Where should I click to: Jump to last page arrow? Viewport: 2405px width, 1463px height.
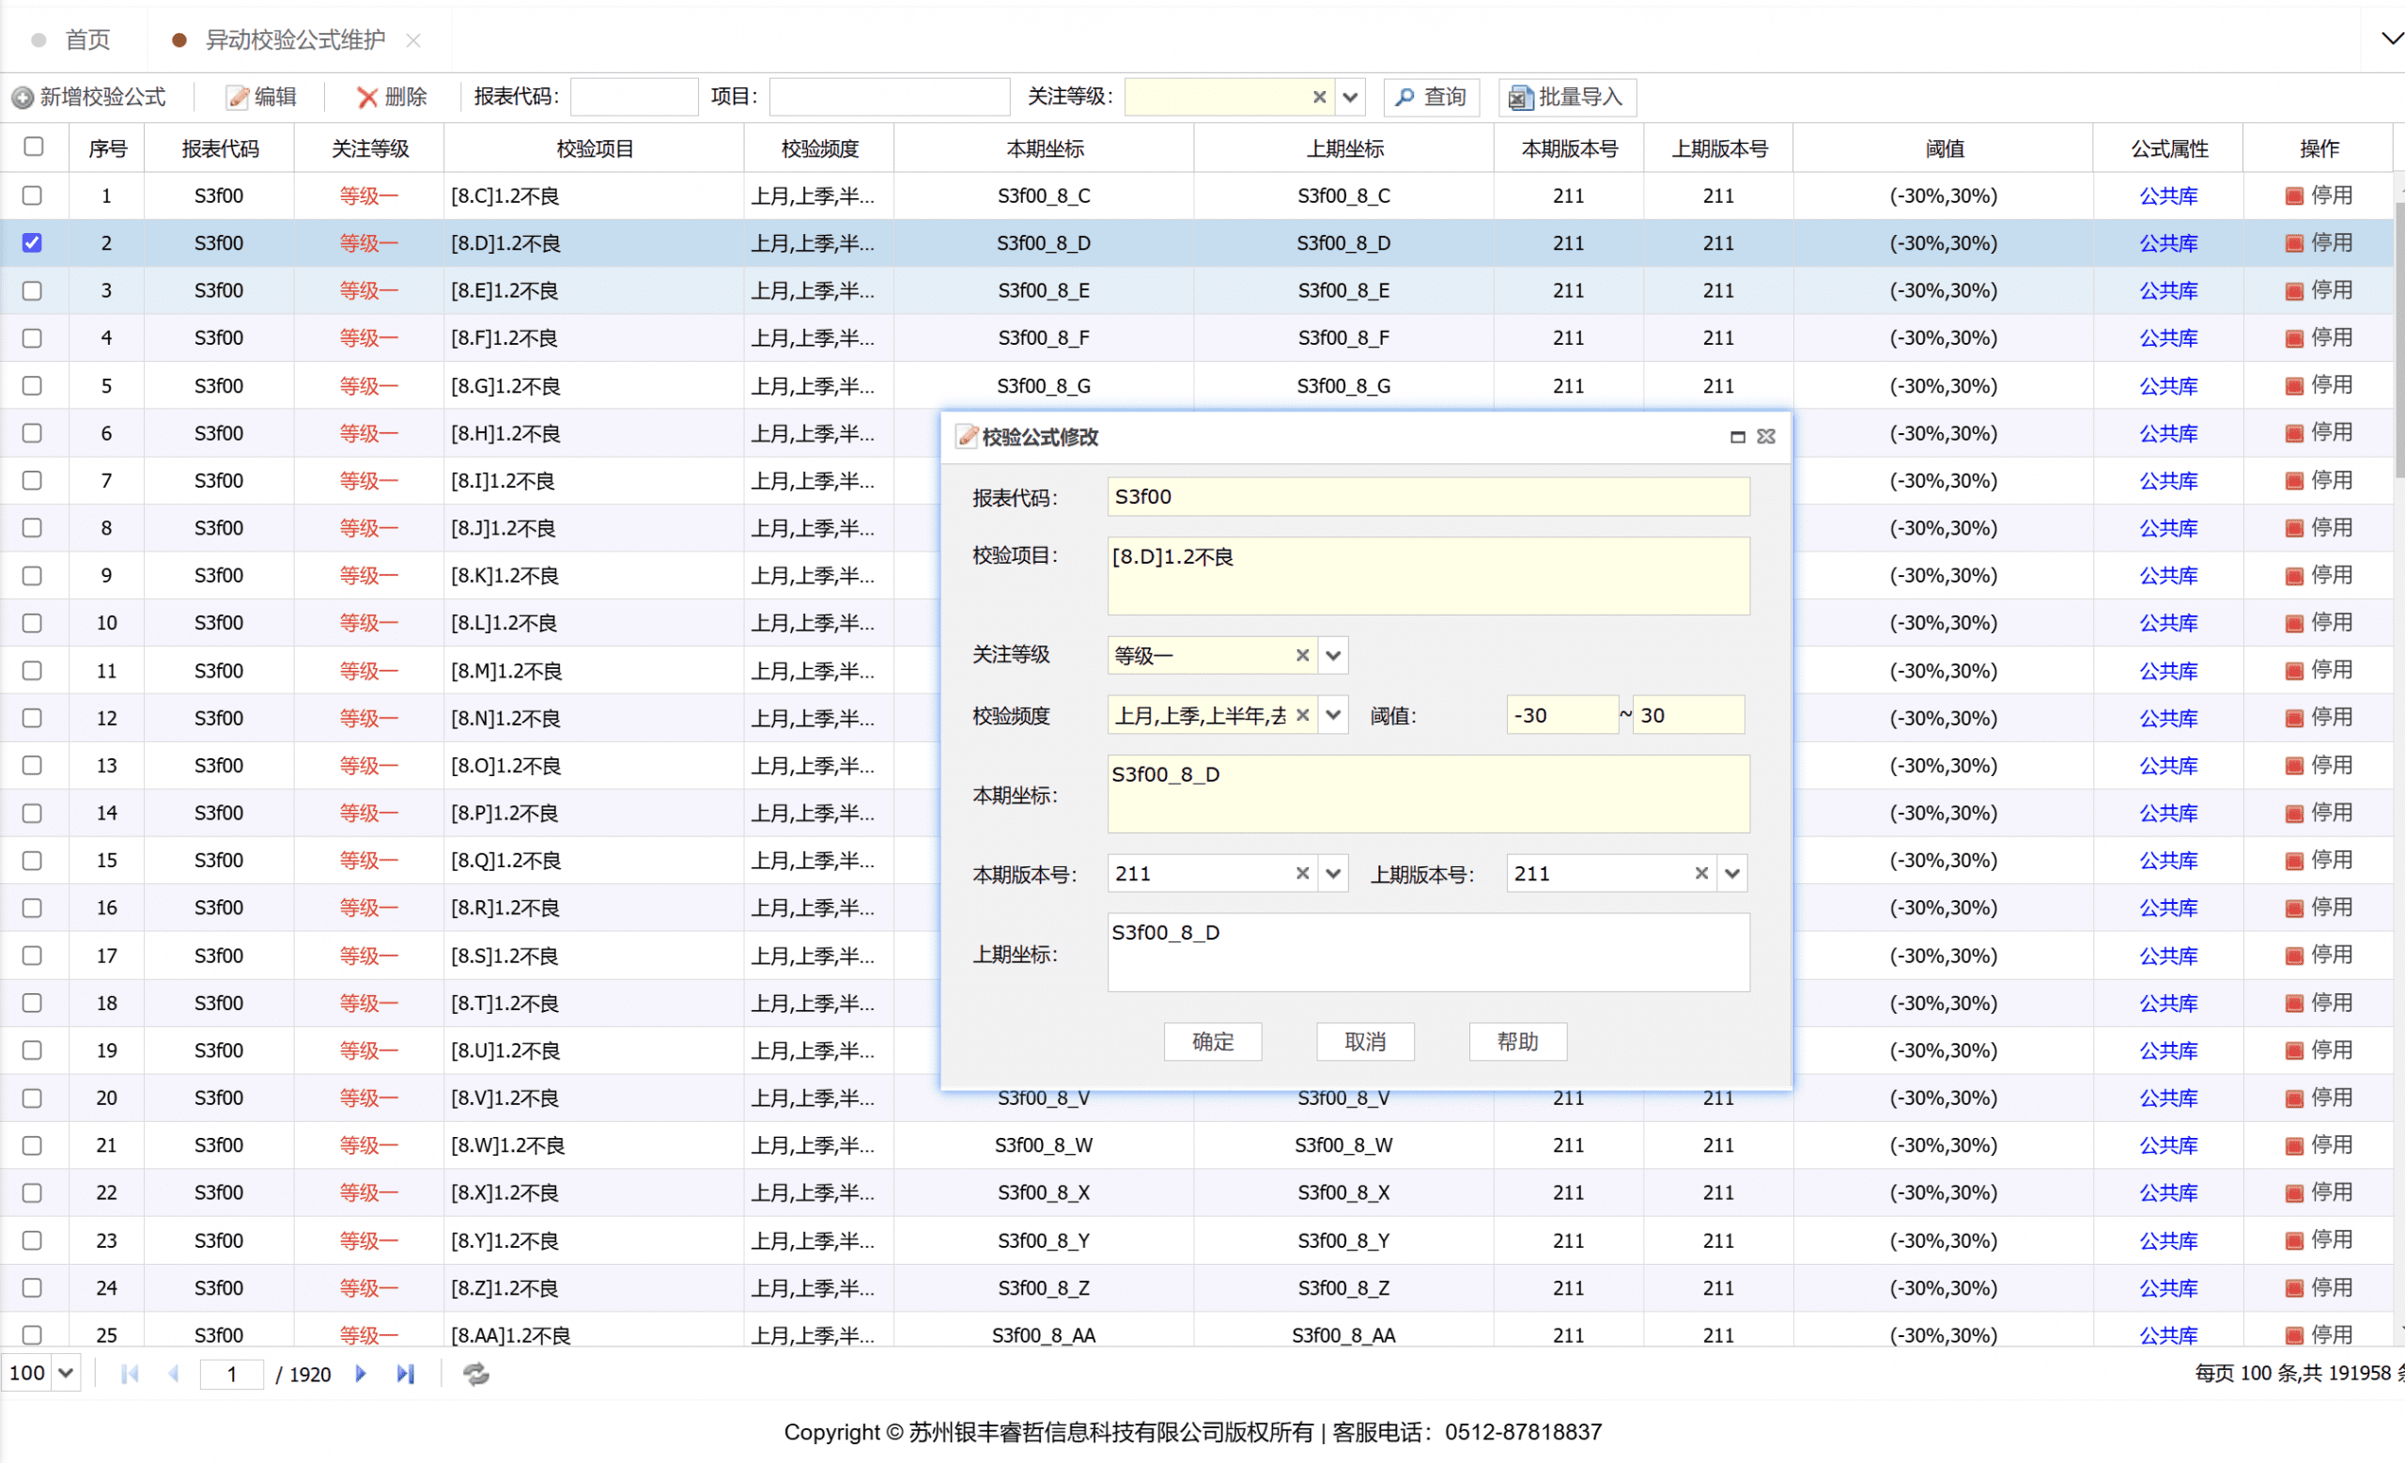tap(405, 1374)
